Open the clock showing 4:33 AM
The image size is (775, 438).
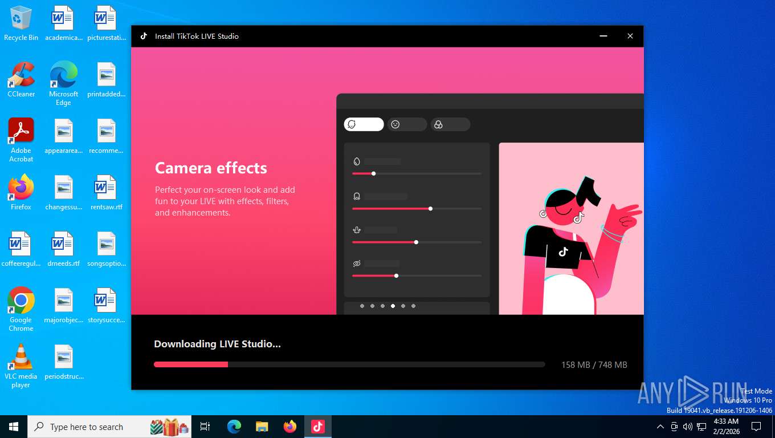coord(726,427)
